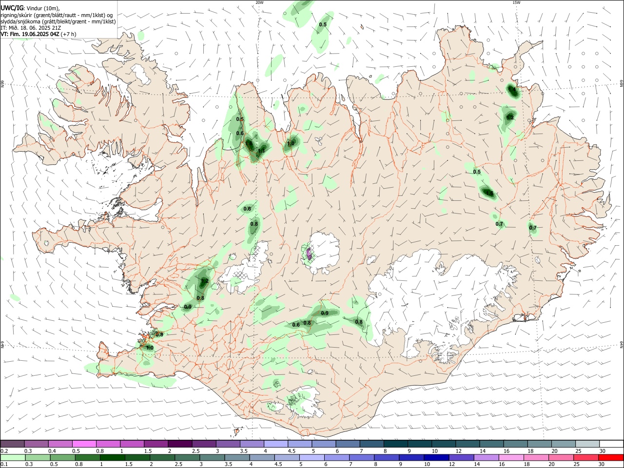Choose the violet snow swatch between 3 and 3.5

click(228, 444)
